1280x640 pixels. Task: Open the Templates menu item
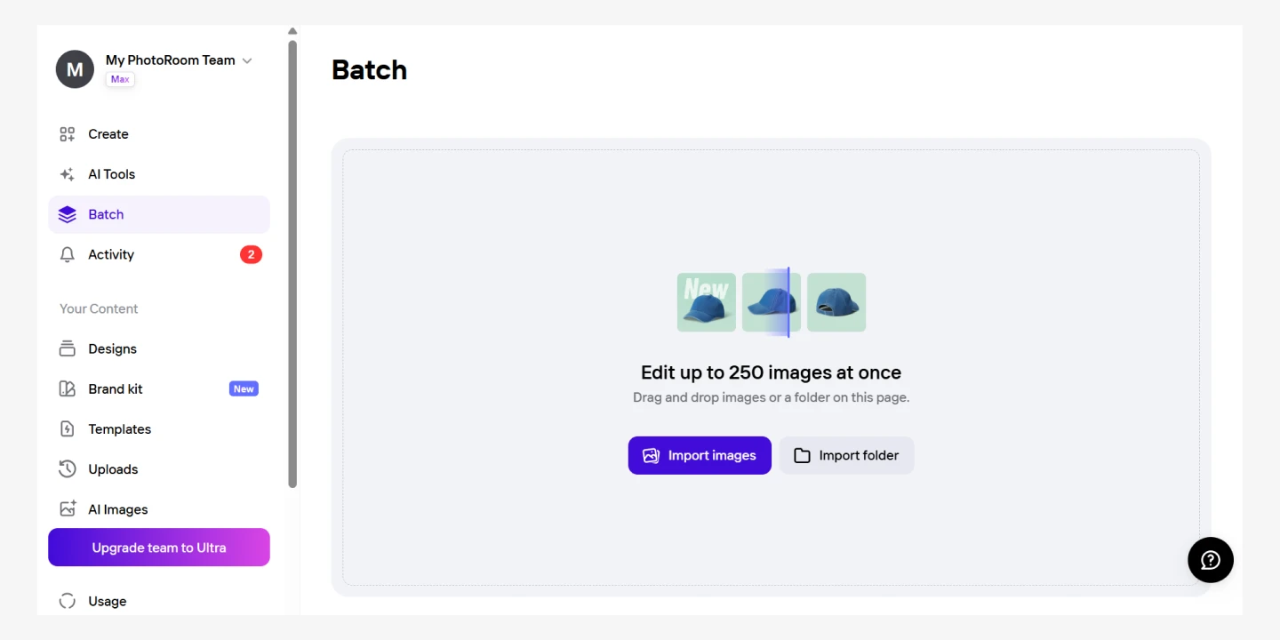pyautogui.click(x=120, y=429)
